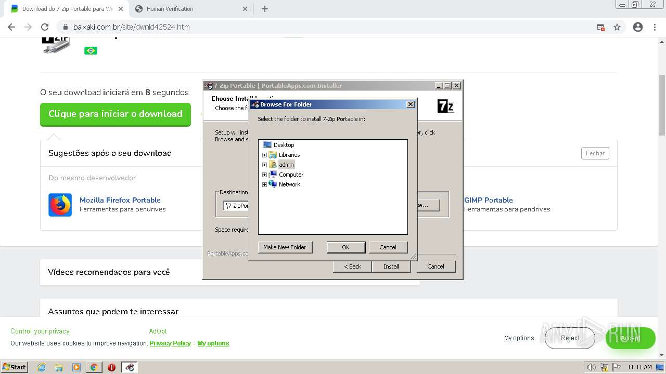Reload the current page
This screenshot has height=374, width=666.
click(x=45, y=27)
